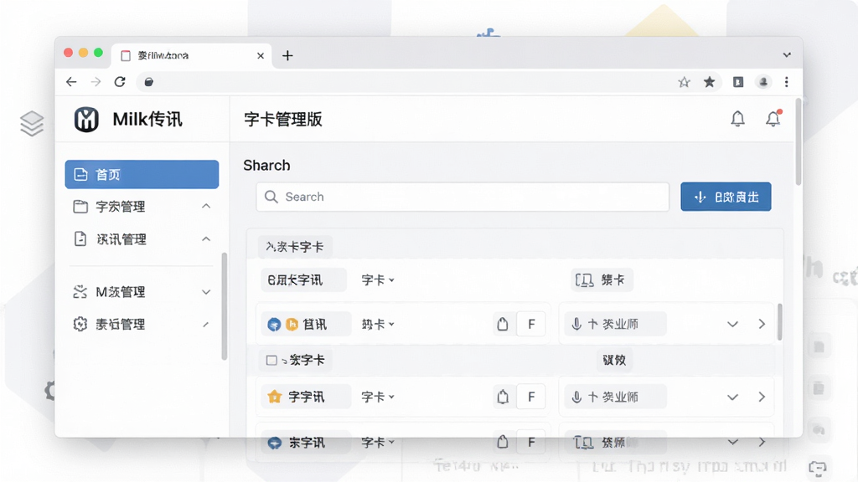The image size is (858, 482).
Task: Expand the down chevron in the orange-star row
Action: click(x=732, y=397)
